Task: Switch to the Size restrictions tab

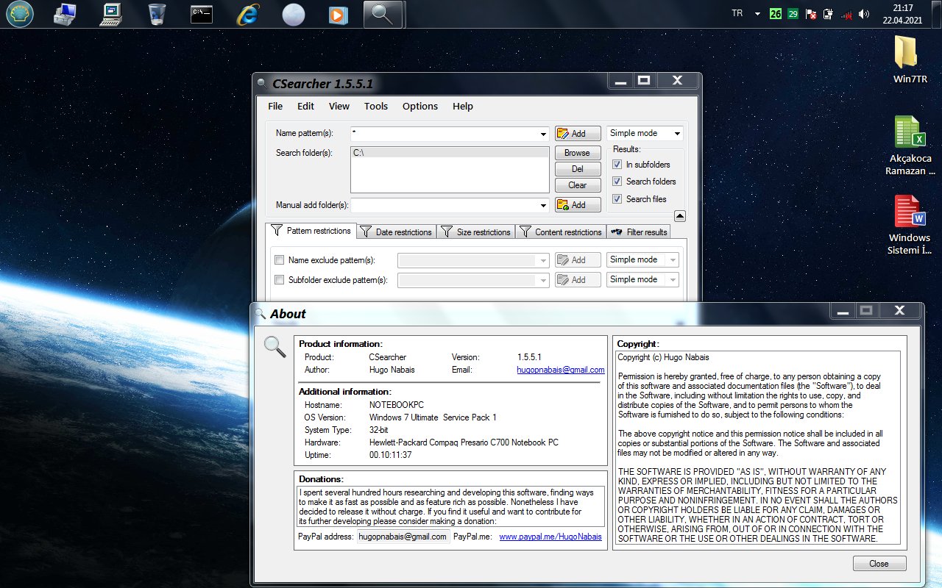Action: pyautogui.click(x=476, y=232)
